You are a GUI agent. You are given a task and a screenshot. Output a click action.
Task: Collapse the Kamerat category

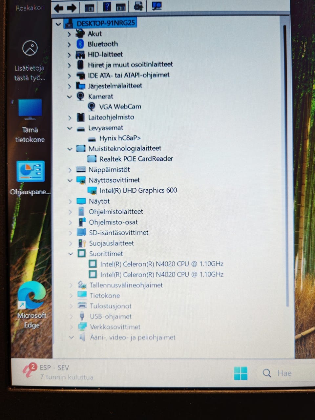[x=69, y=96]
